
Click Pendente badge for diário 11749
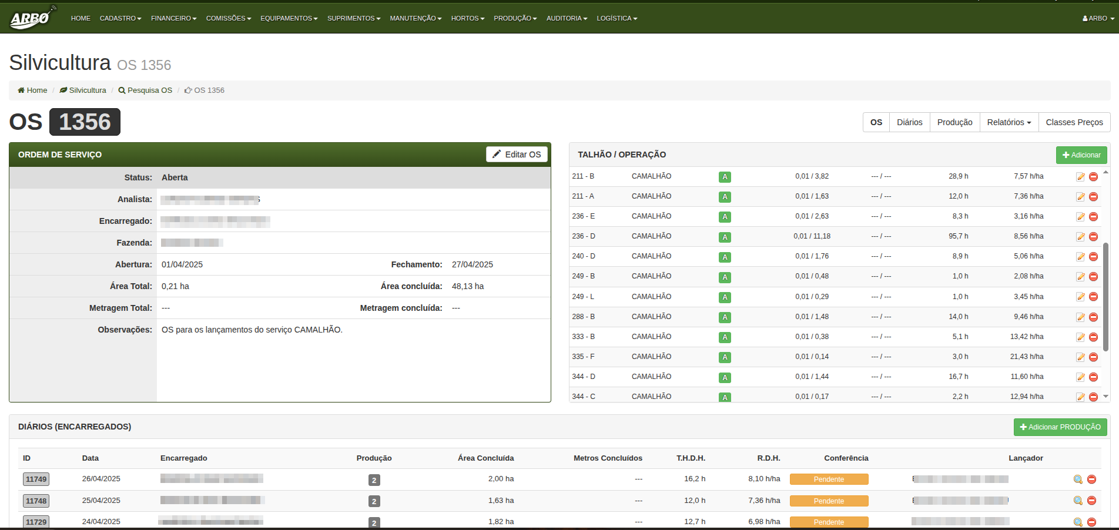point(829,479)
